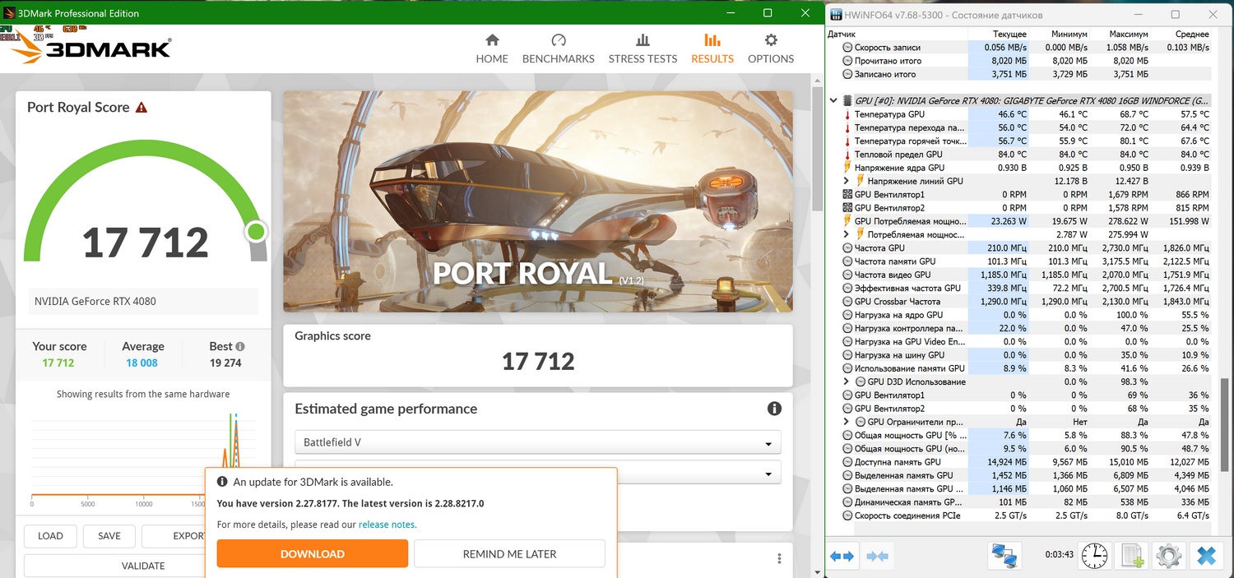Screen dimensions: 1234x578
Task: Click lightning icon of Напряжение ядра GPU
Action: [x=847, y=168]
